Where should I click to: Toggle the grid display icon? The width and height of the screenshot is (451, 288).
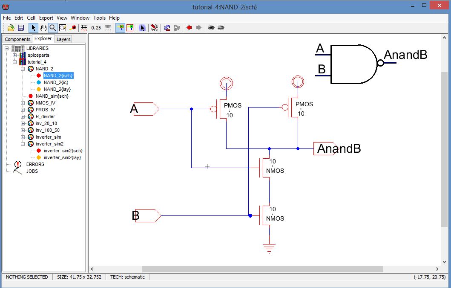(84, 28)
